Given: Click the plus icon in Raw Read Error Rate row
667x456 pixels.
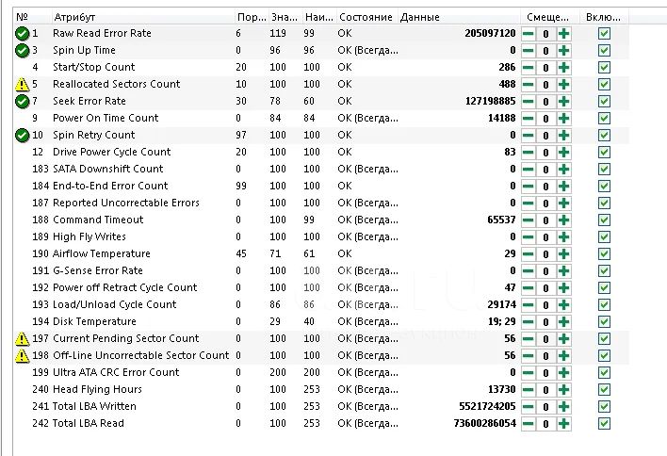Looking at the screenshot, I should pos(563,34).
